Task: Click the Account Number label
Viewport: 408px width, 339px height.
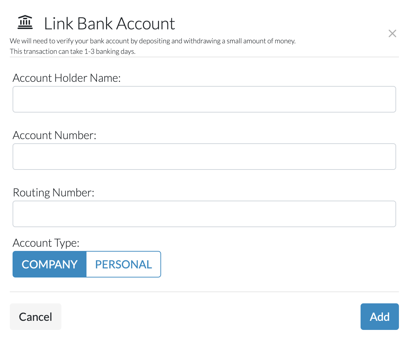Action: (54, 135)
